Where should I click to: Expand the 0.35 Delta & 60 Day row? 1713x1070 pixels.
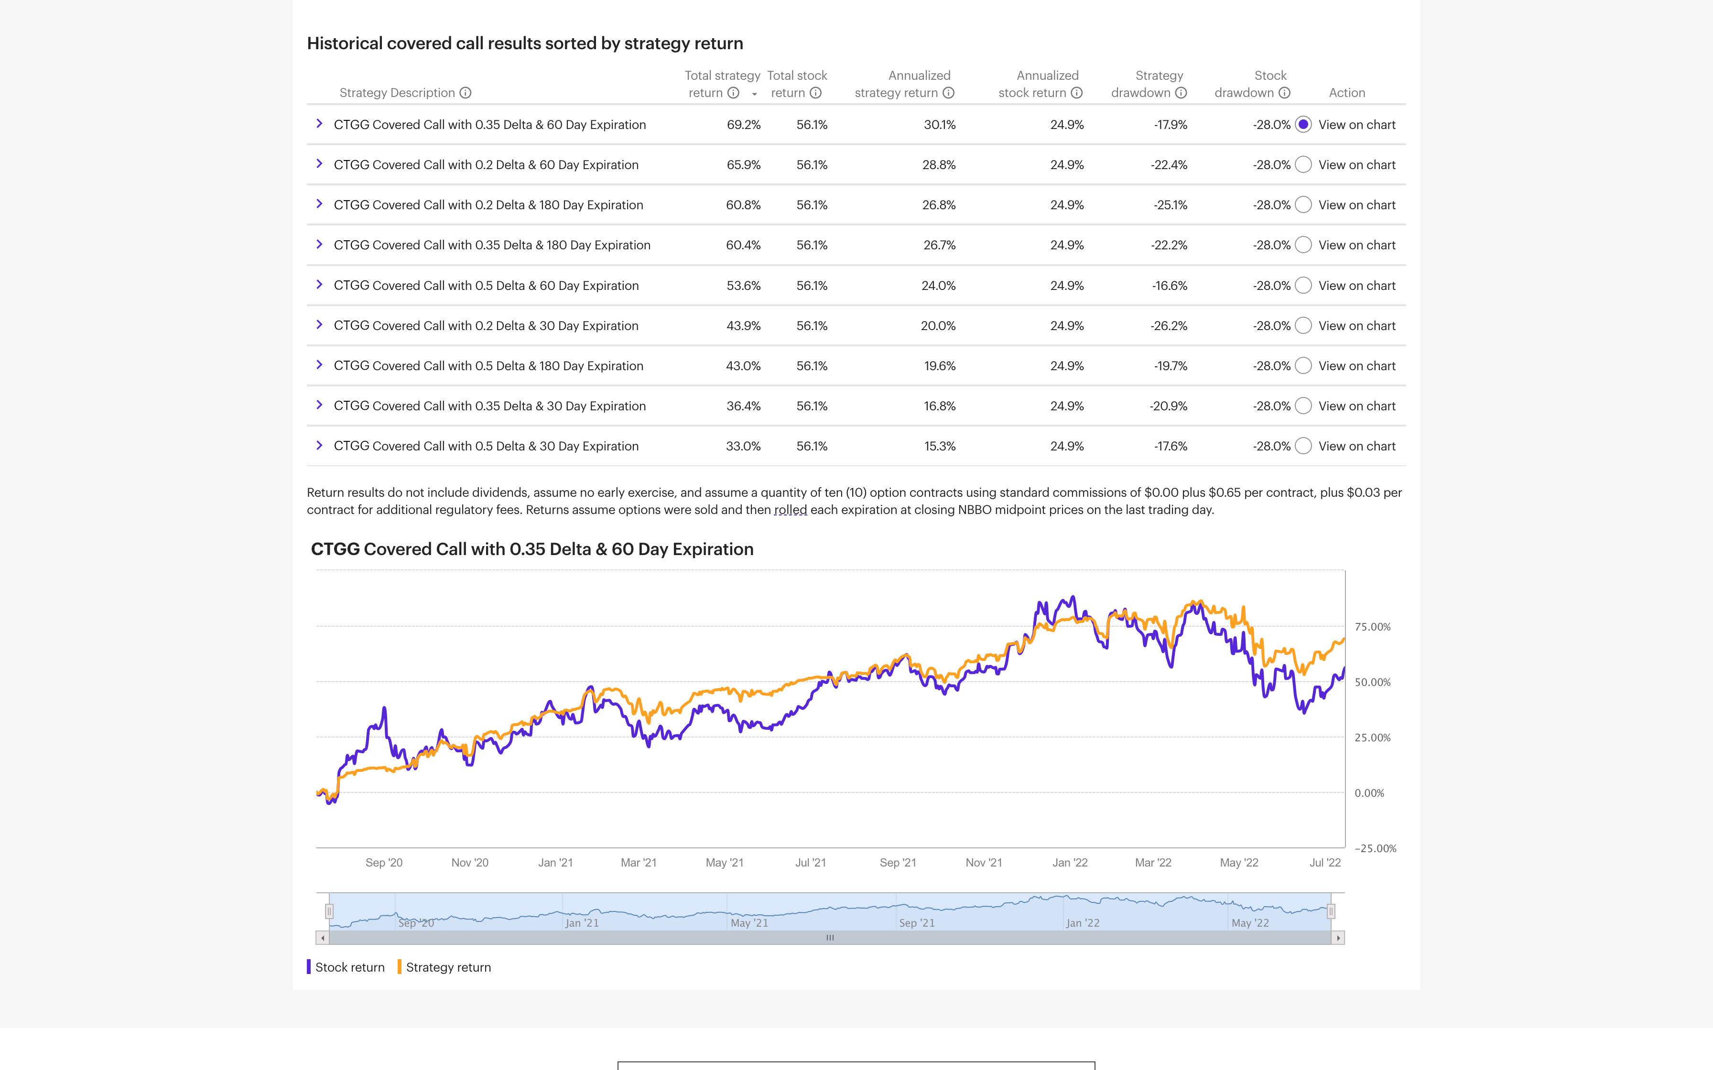(x=319, y=124)
